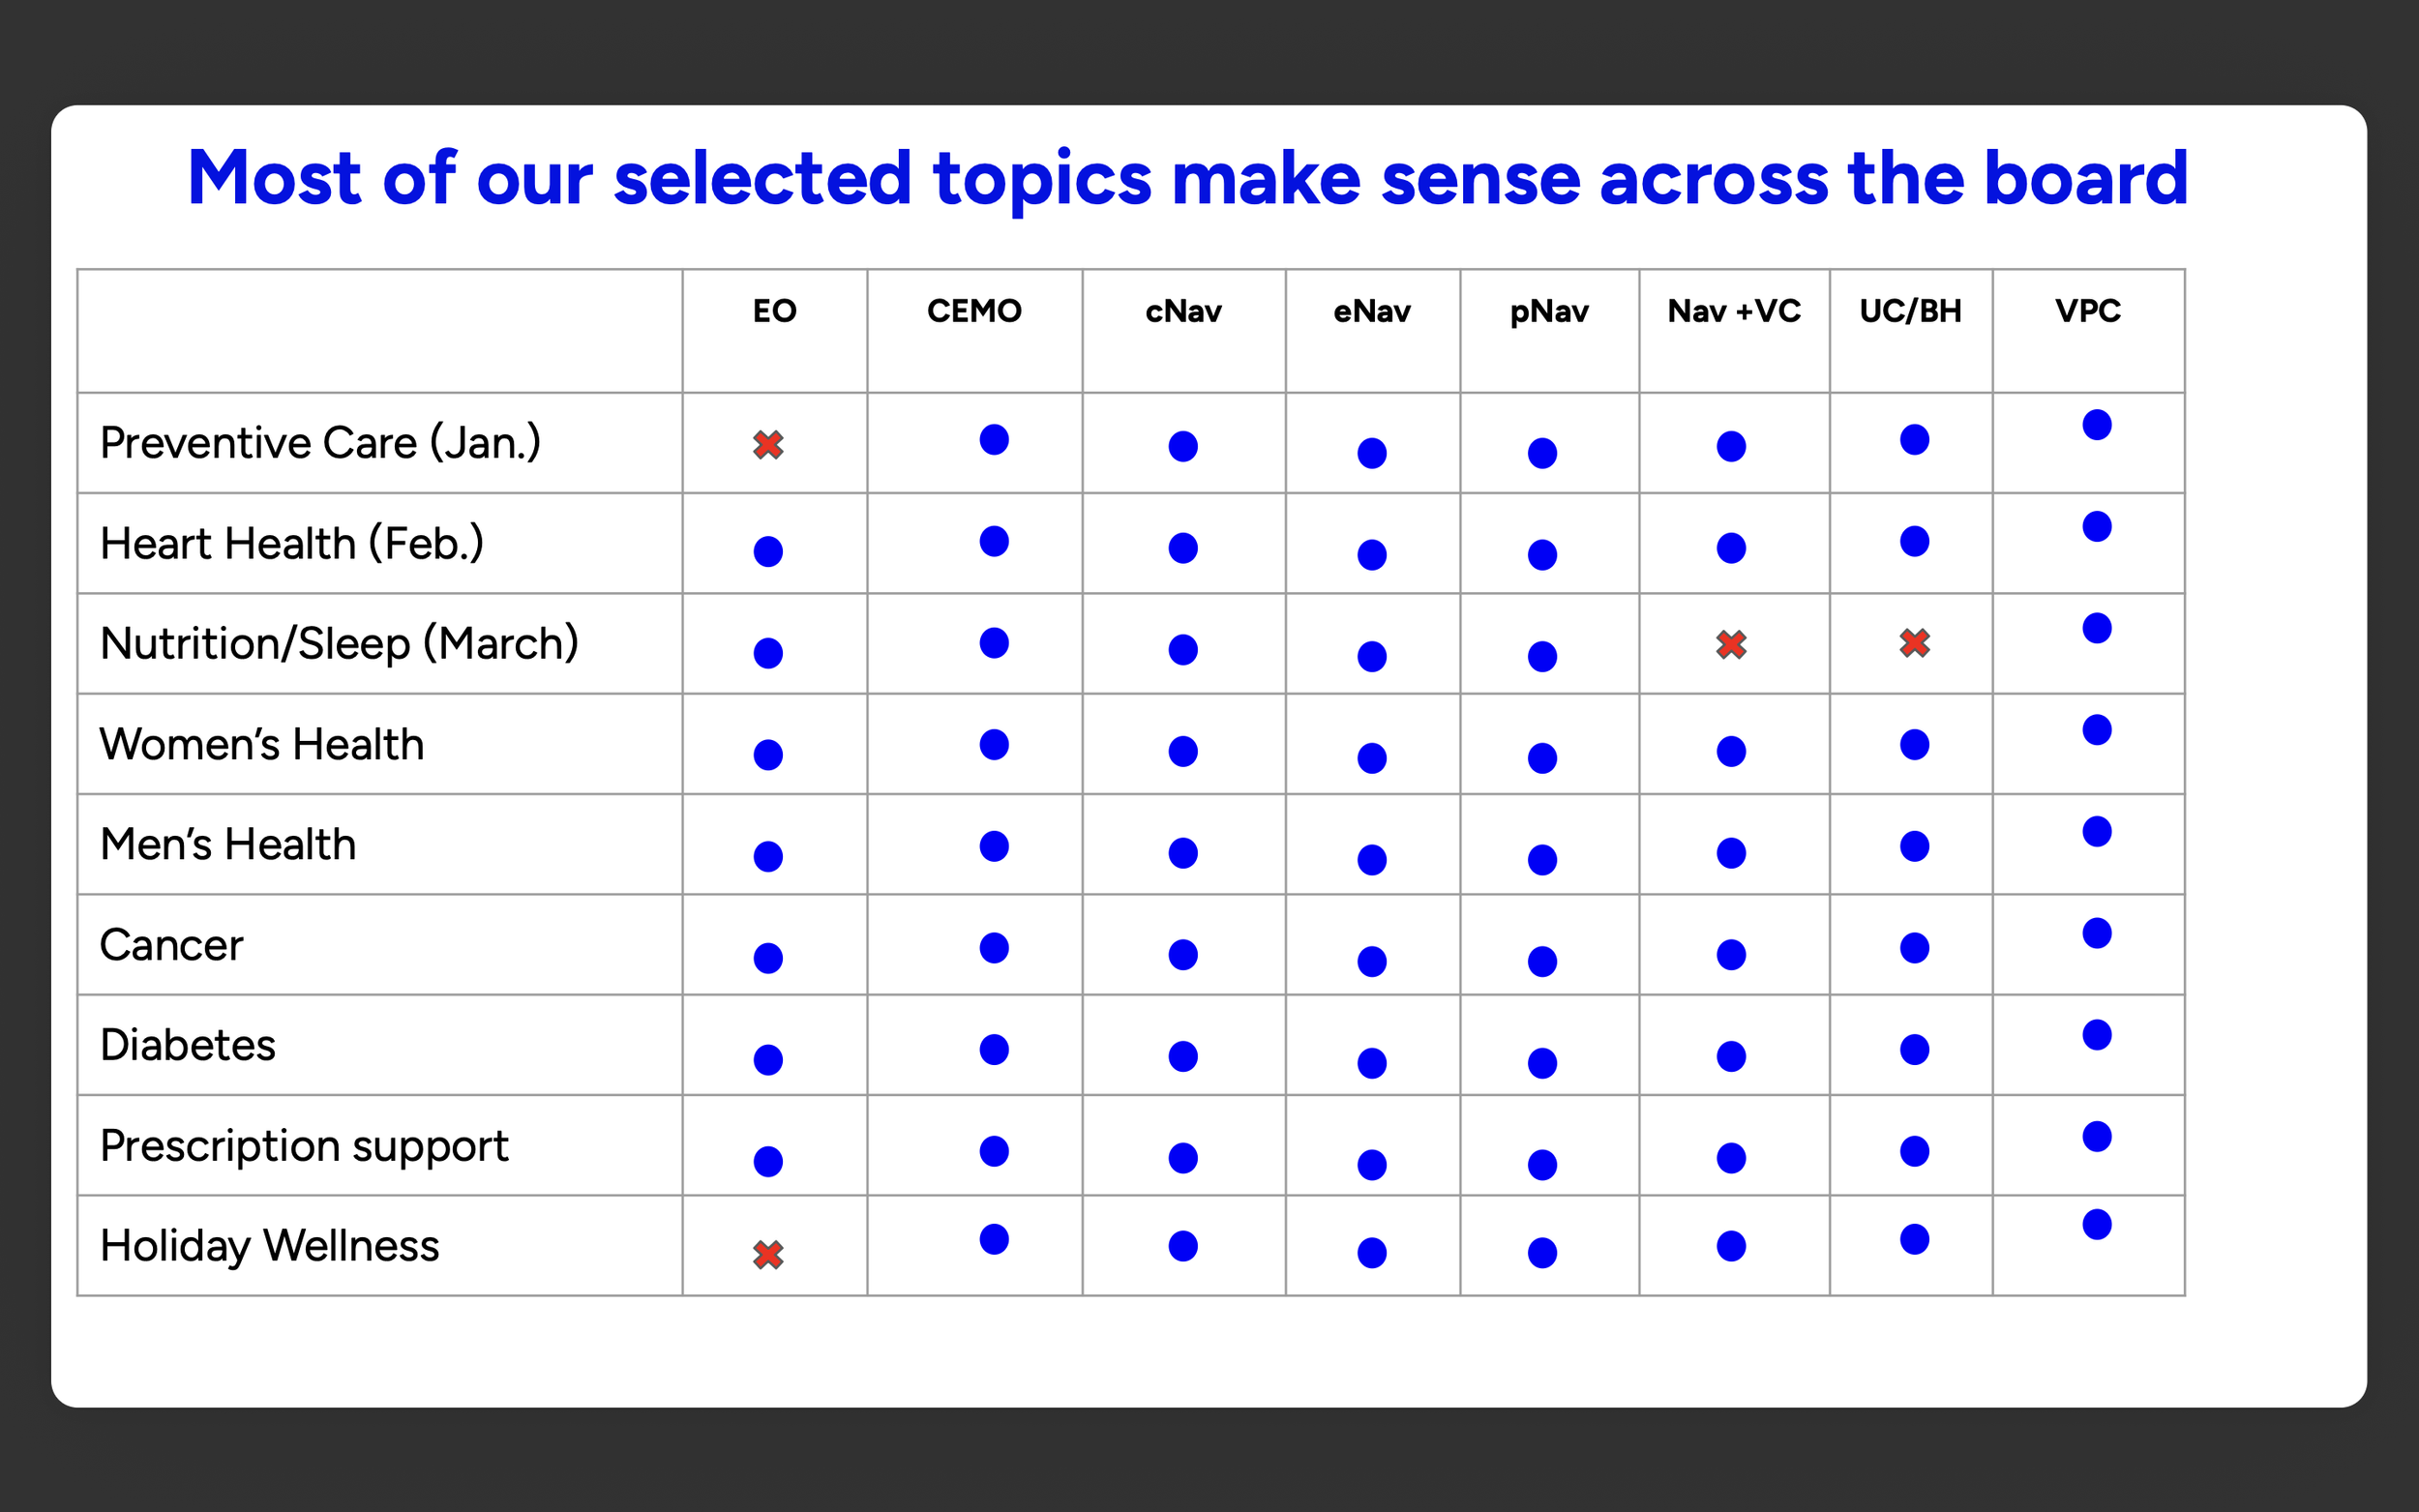Image resolution: width=2419 pixels, height=1512 pixels.
Task: Select the red X for Nutrition/Sleep under UC/BH
Action: point(1914,643)
